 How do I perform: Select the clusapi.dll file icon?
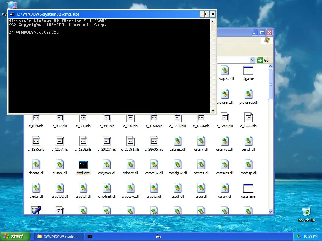click(x=59, y=164)
